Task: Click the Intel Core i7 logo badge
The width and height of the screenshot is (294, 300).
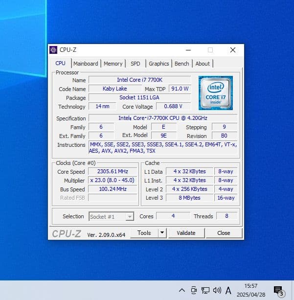Action: click(216, 93)
